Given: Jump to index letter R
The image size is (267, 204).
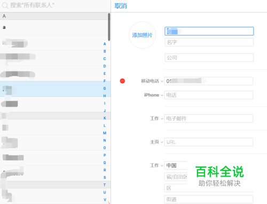Looking at the screenshot, I should pyautogui.click(x=105, y=170).
